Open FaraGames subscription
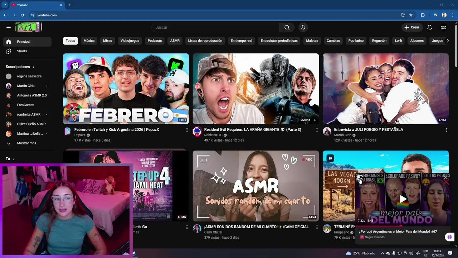Image resolution: width=458 pixels, height=258 pixels. pyautogui.click(x=27, y=105)
